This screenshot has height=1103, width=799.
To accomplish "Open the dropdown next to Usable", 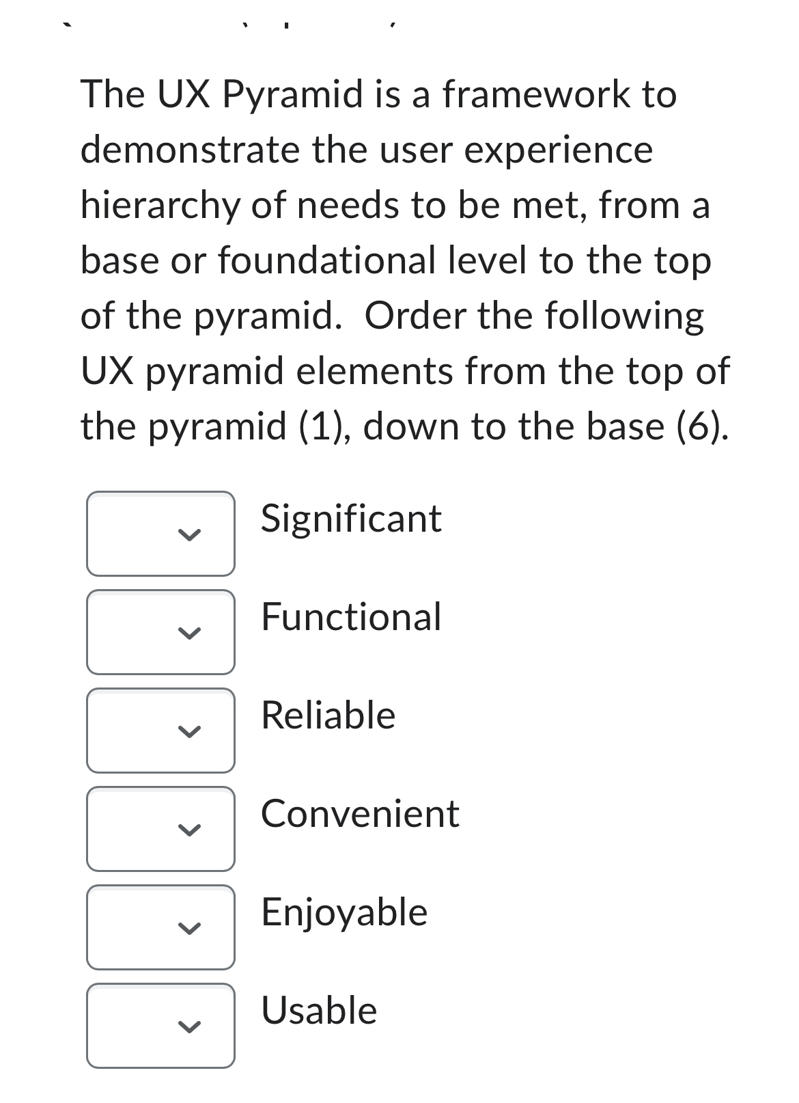I will (x=161, y=1026).
